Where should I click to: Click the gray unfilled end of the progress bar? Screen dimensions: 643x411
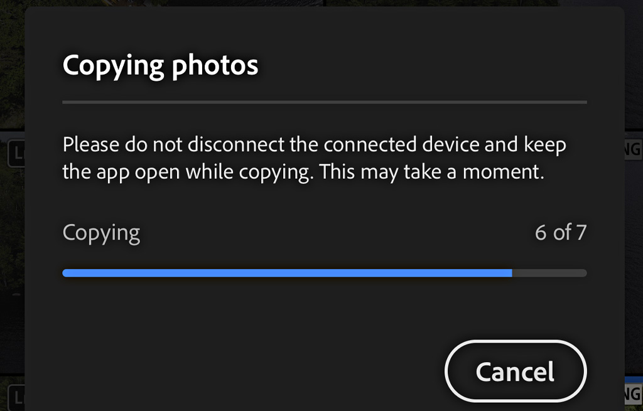coord(549,272)
